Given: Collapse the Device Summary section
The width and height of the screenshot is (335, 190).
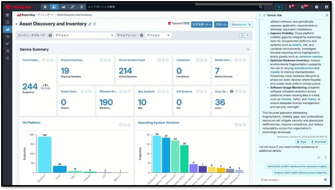Looking at the screenshot, I should (248, 49).
